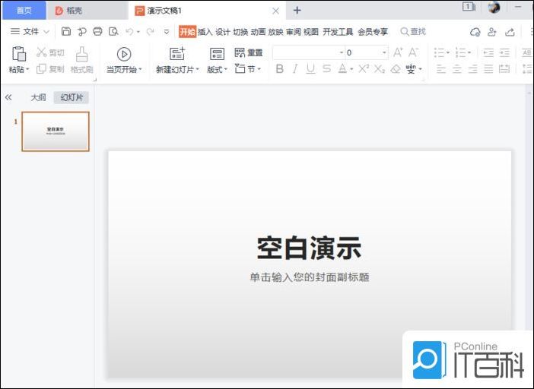Screen dimensions: 534x389
Task: Switch to the Slide Show (放映) tab
Action: click(276, 32)
